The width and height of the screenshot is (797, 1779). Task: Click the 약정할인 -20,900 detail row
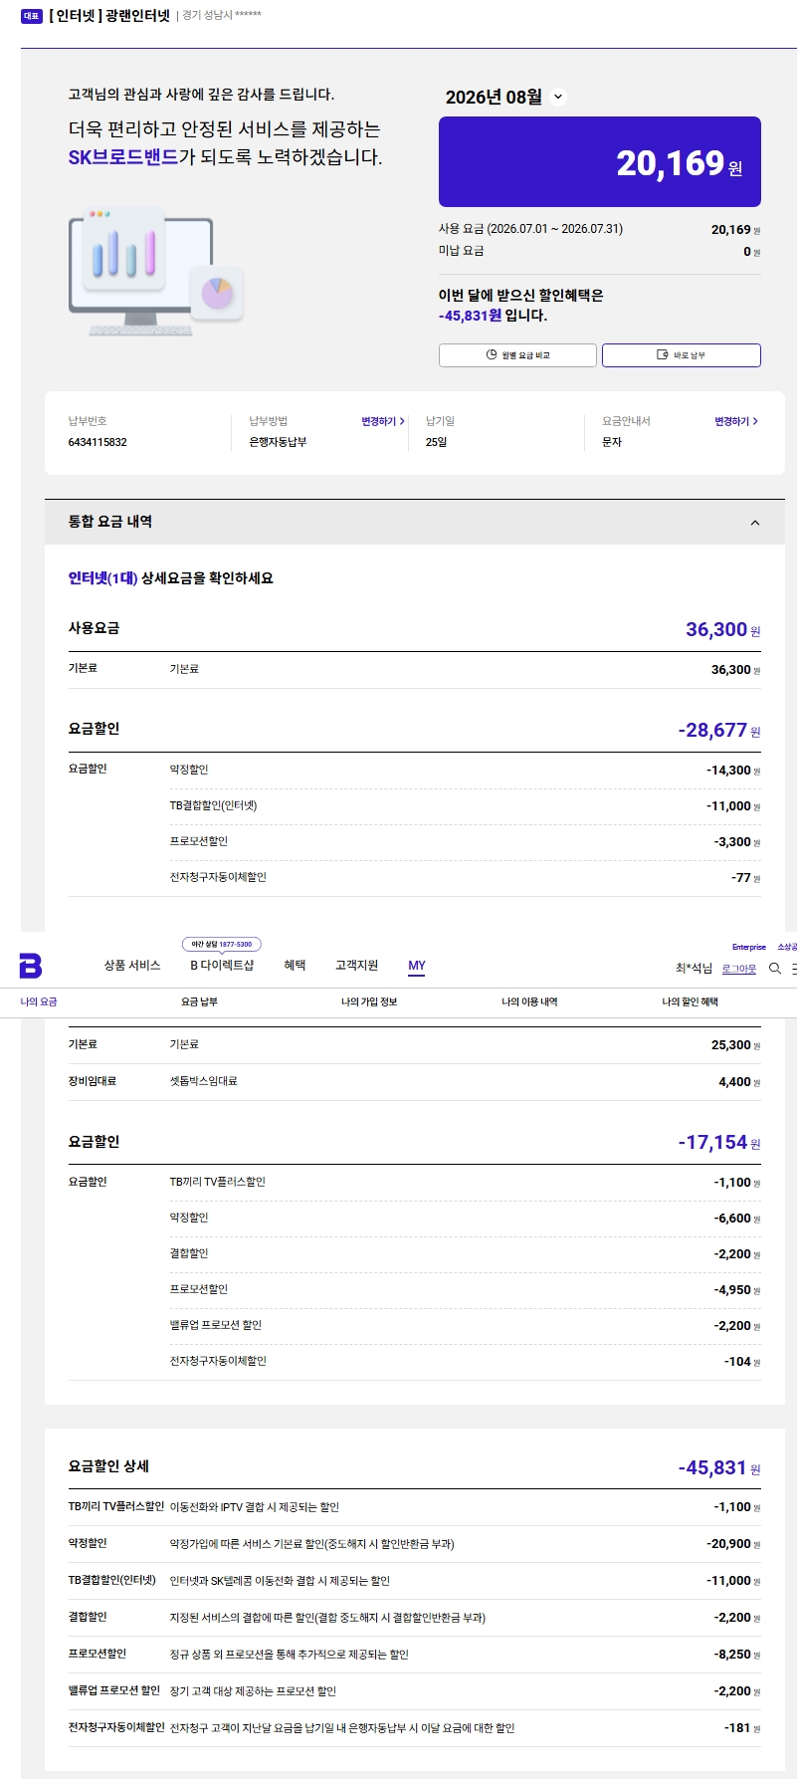(415, 1544)
